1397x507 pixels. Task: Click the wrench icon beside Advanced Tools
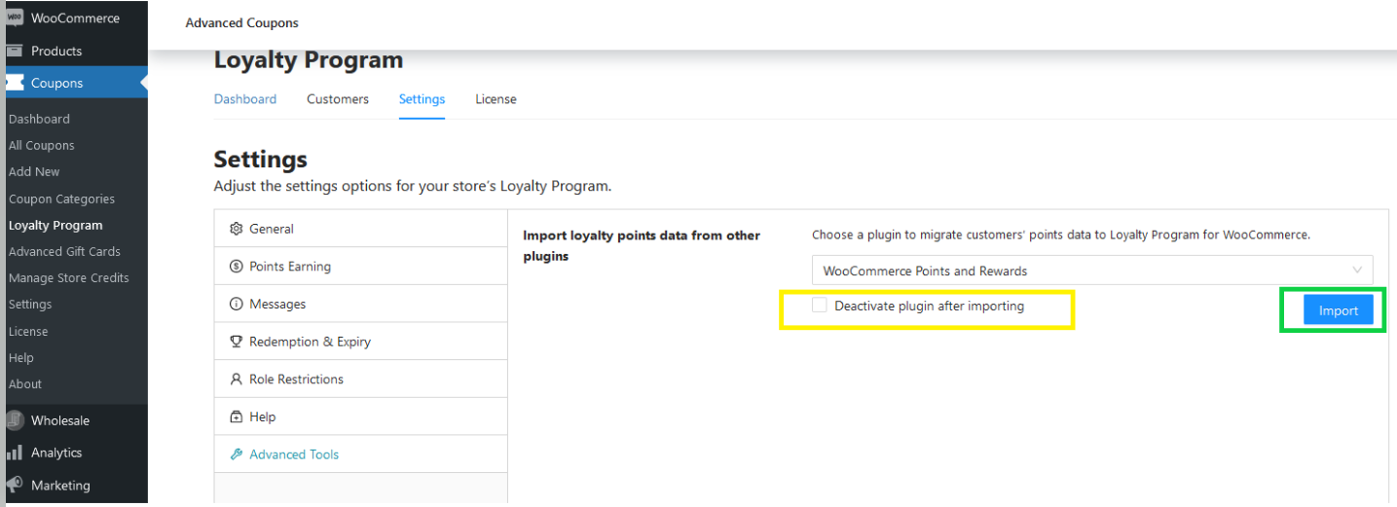coord(236,454)
